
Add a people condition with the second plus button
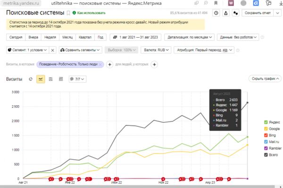(154, 64)
